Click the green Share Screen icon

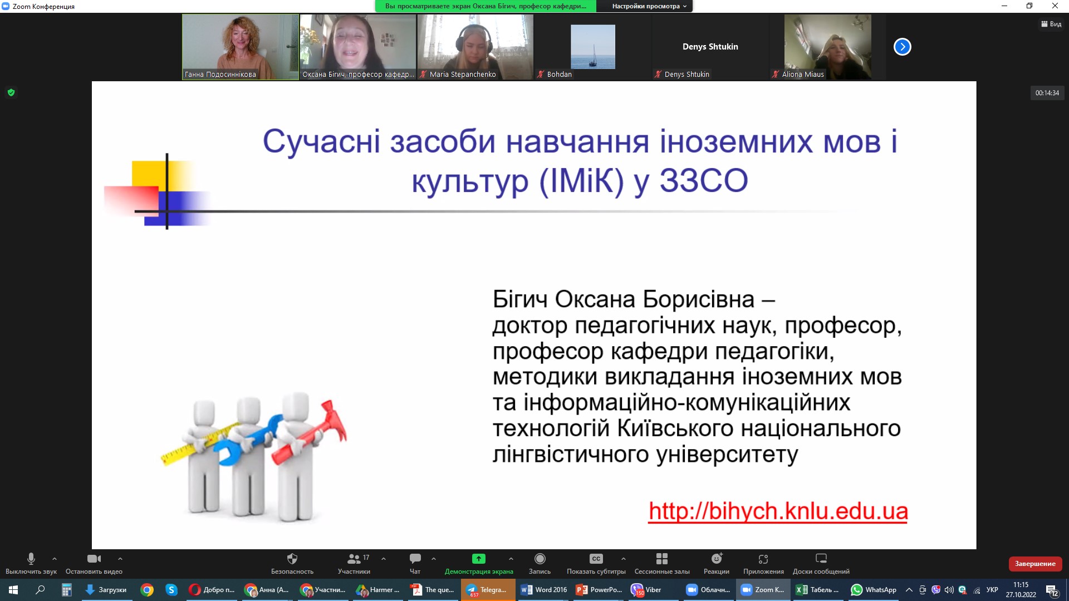pos(478,559)
